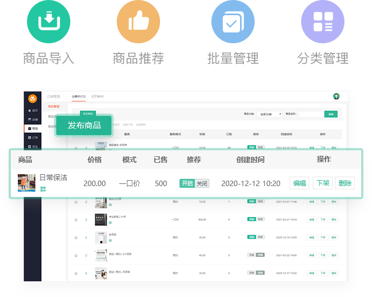Toggle 开启 in the 72.00 row
The height and width of the screenshot is (297, 372).
pyautogui.click(x=251, y=201)
